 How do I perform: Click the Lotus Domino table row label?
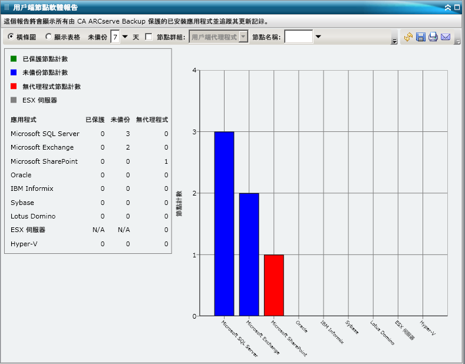click(x=33, y=216)
